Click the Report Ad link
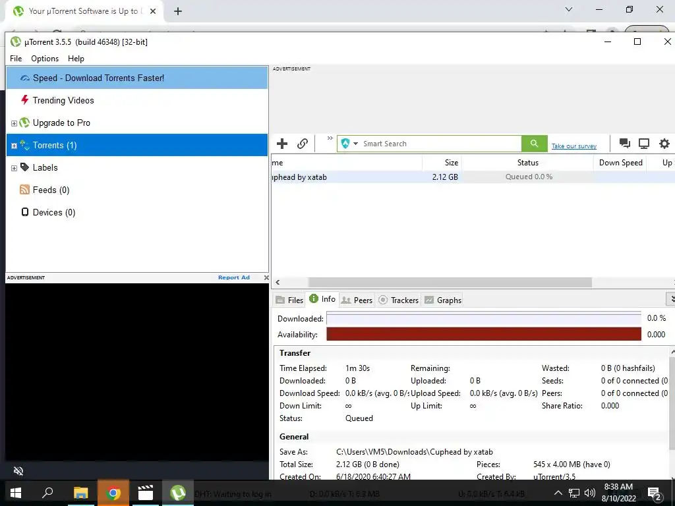The width and height of the screenshot is (675, 506). (x=234, y=277)
